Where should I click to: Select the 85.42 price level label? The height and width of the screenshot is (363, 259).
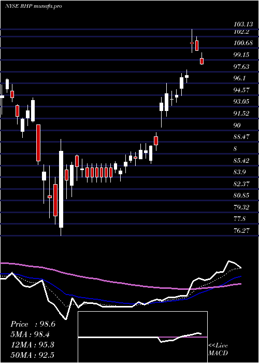242,160
